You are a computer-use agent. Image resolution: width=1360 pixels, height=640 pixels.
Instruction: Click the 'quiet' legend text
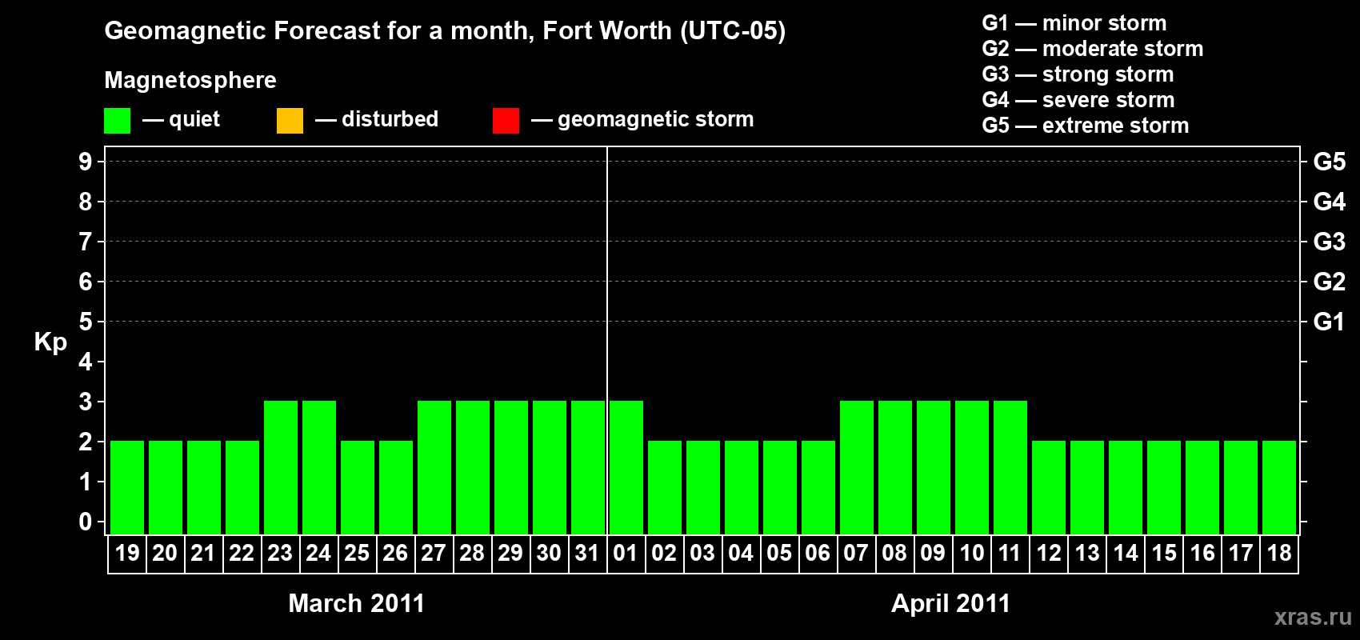(194, 120)
